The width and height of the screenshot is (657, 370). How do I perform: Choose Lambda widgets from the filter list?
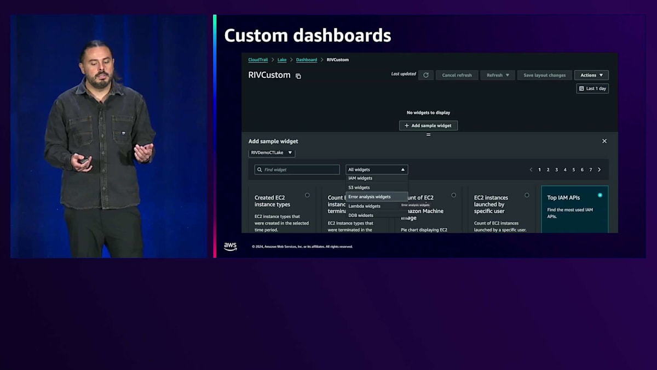point(377,206)
